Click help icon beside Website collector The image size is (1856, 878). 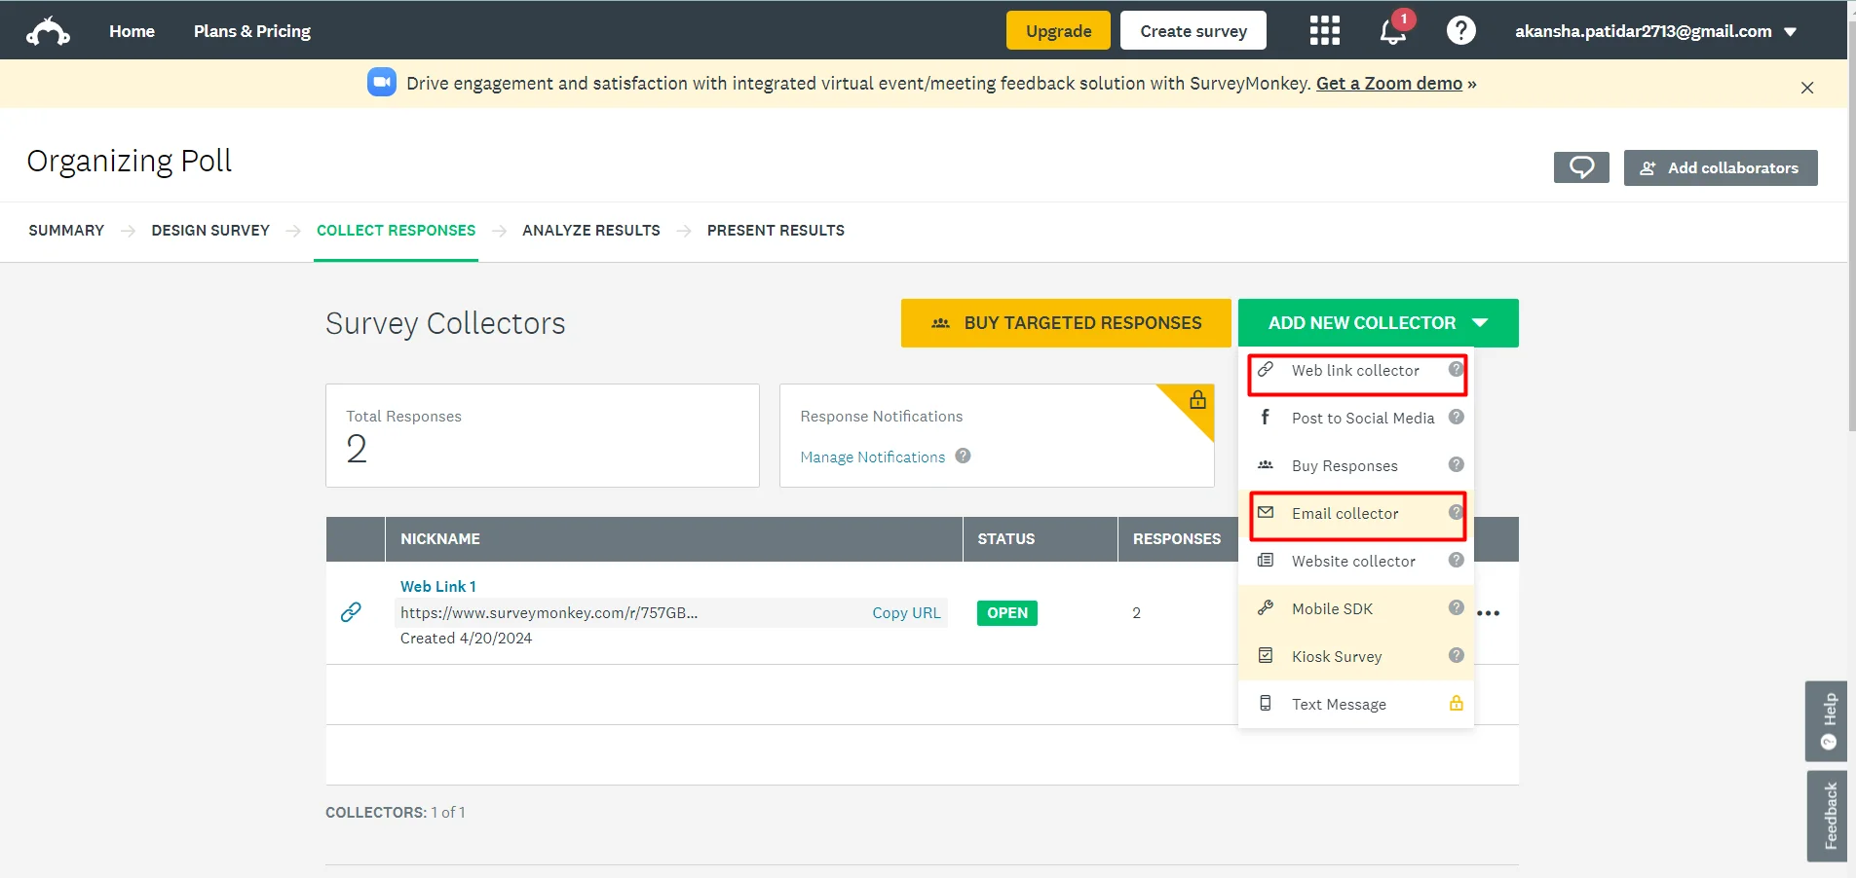(x=1456, y=560)
